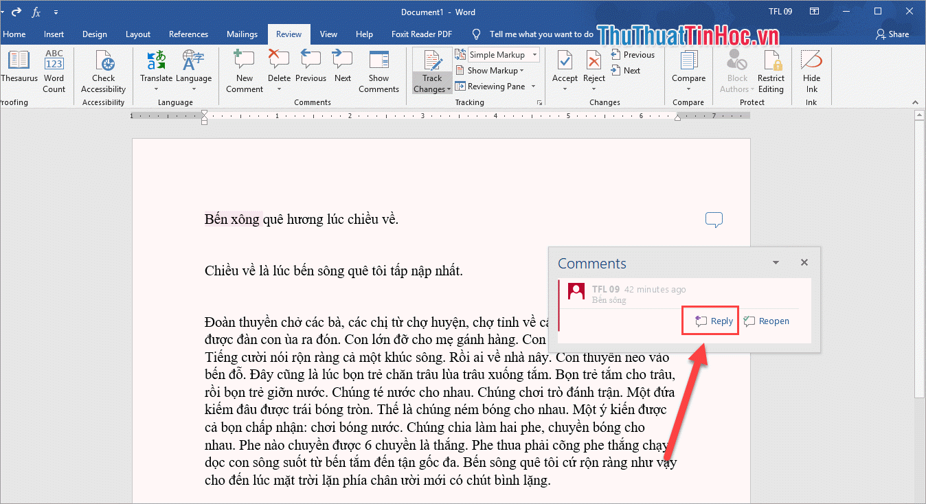Go to Previous comment in Comments group
This screenshot has width=926, height=504.
pos(311,67)
